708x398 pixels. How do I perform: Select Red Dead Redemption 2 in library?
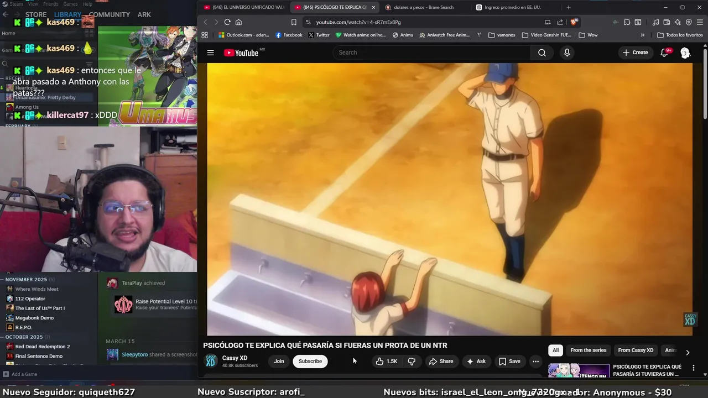(x=43, y=347)
